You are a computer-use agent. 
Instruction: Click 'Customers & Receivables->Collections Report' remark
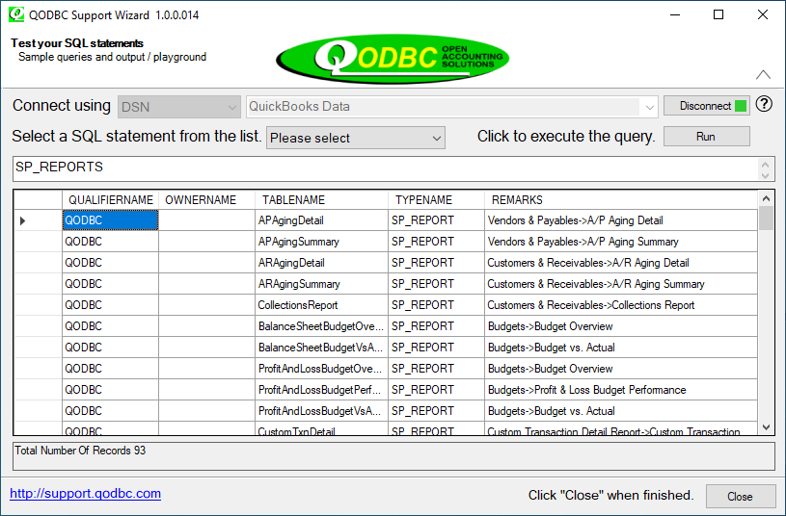(x=620, y=305)
